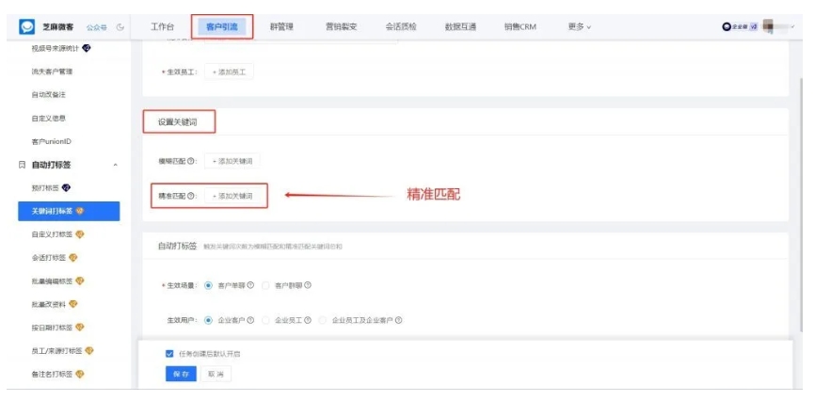The height and width of the screenshot is (401, 815).
Task: Open 流失客户管理 in sidebar
Action: 52,72
